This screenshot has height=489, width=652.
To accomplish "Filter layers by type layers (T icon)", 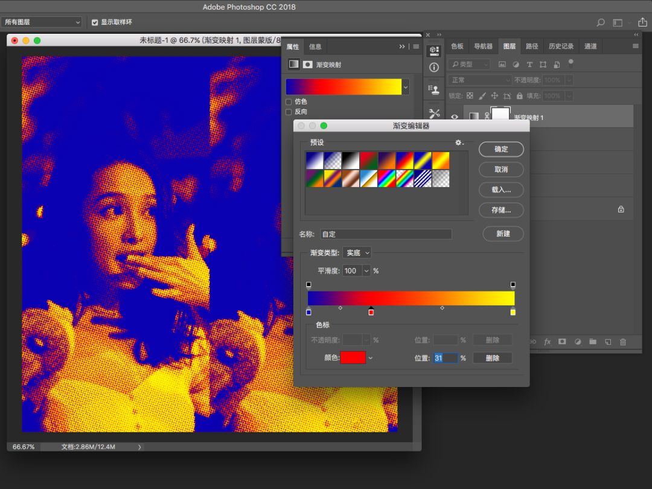I will [529, 64].
